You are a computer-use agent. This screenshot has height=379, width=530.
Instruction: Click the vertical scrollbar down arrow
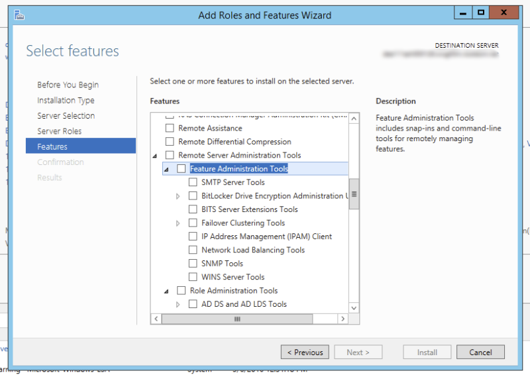[x=354, y=307]
